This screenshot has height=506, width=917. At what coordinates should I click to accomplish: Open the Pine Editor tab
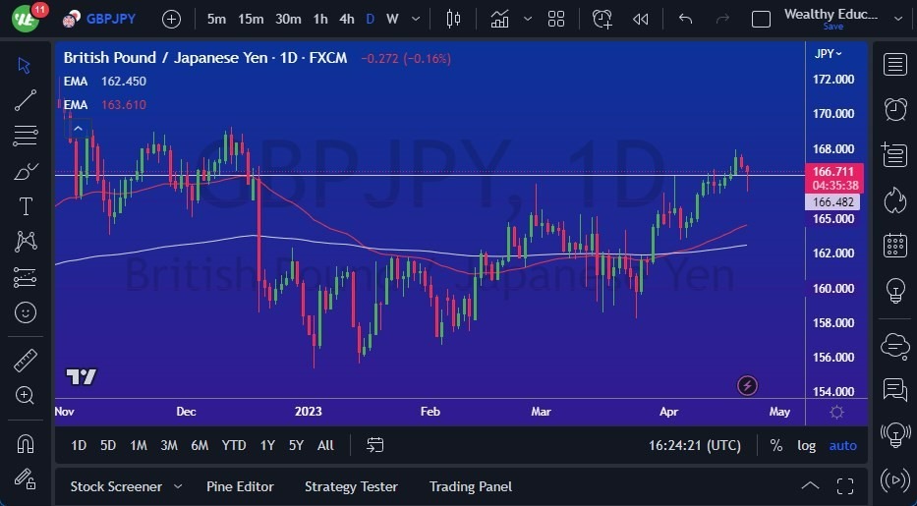(240, 486)
